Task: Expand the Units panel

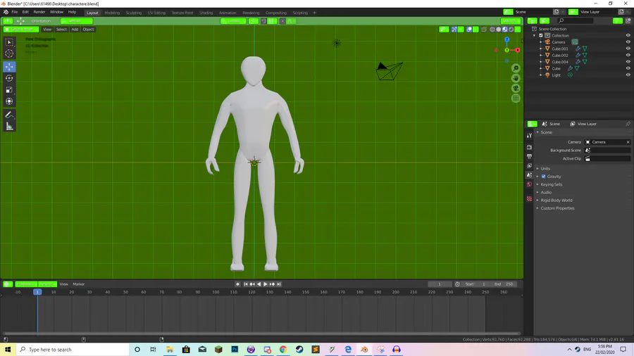Action: (545, 169)
